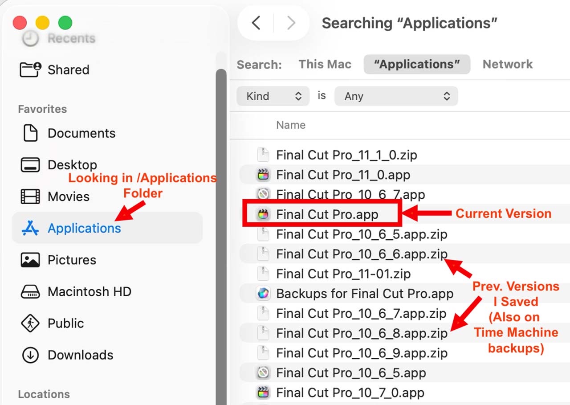Select the Final Cut Pro_11_0.app clapperboard icon
570x405 pixels.
(x=263, y=175)
